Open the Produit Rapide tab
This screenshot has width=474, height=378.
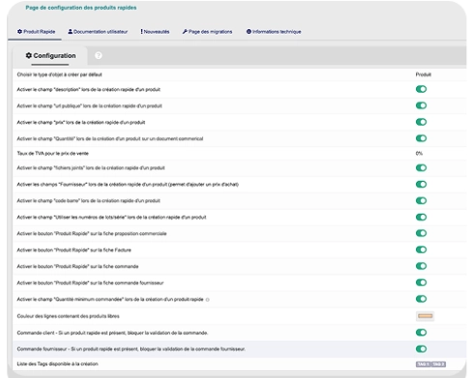coord(36,32)
